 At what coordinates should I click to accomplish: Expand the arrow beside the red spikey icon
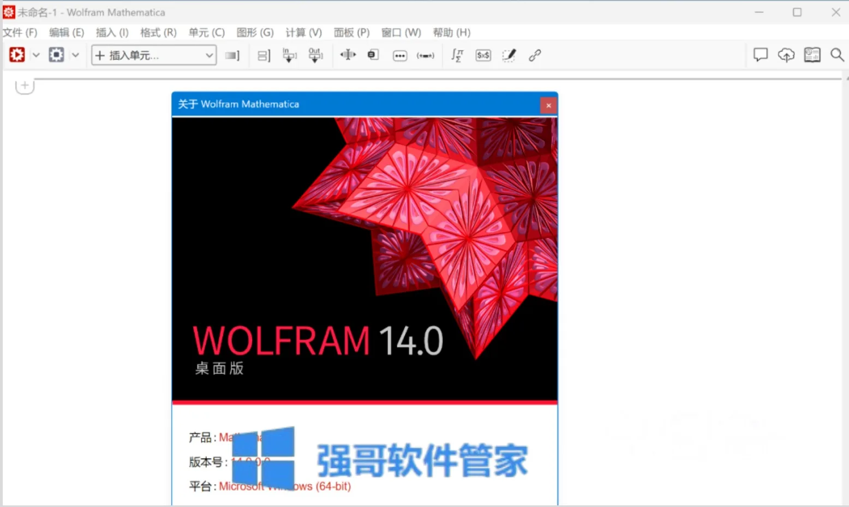36,55
